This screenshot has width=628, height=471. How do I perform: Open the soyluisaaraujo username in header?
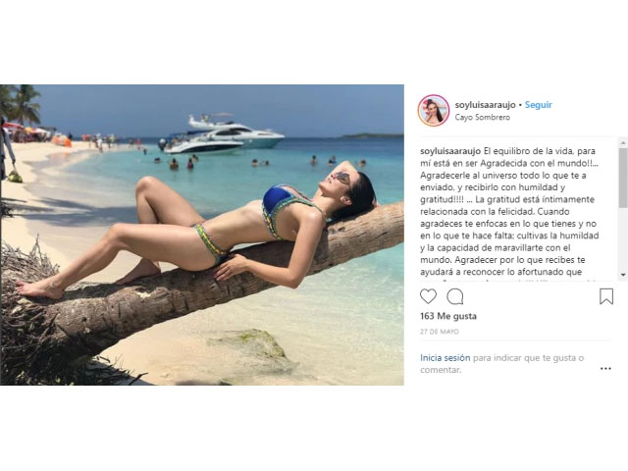point(485,105)
